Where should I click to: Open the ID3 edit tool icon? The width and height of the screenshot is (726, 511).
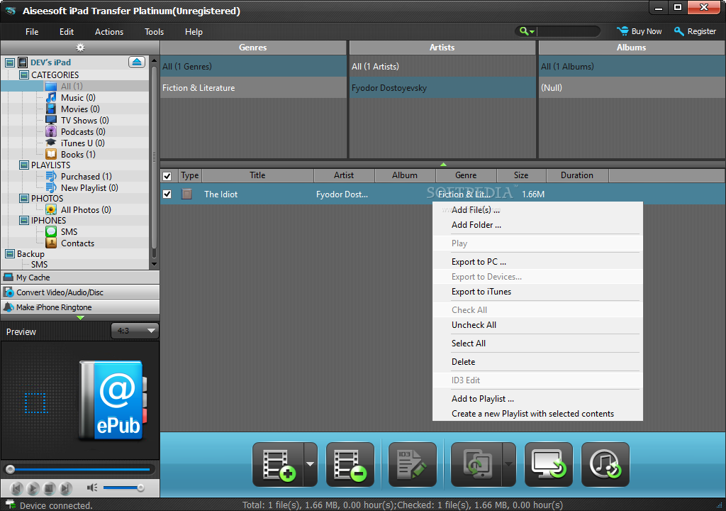click(413, 465)
